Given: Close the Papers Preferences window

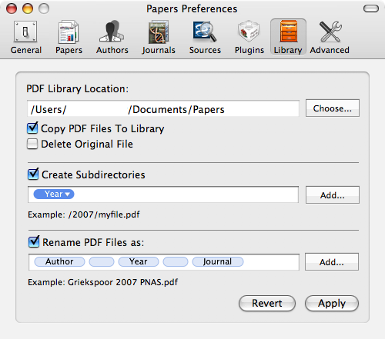Looking at the screenshot, I should pyautogui.click(x=12, y=8).
